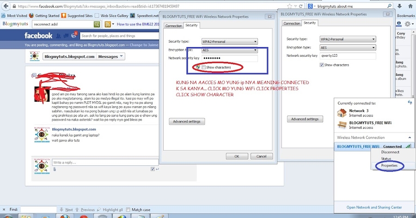Click the attachment paperclip under reply box
The height and width of the screenshot is (218, 416).
click(55, 169)
